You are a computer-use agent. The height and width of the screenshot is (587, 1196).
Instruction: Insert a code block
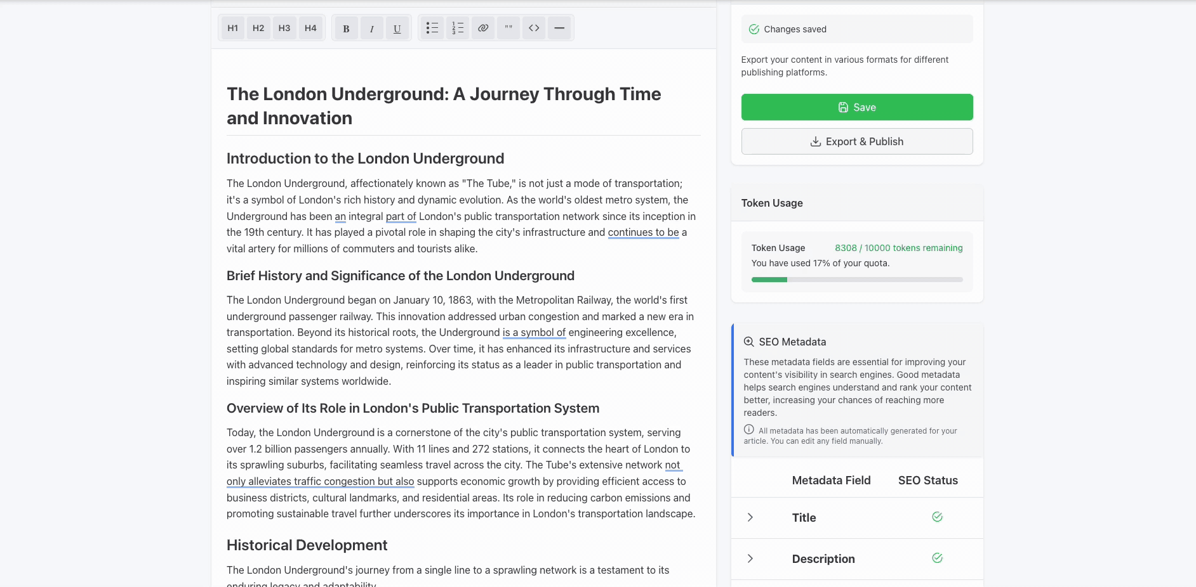pos(534,28)
